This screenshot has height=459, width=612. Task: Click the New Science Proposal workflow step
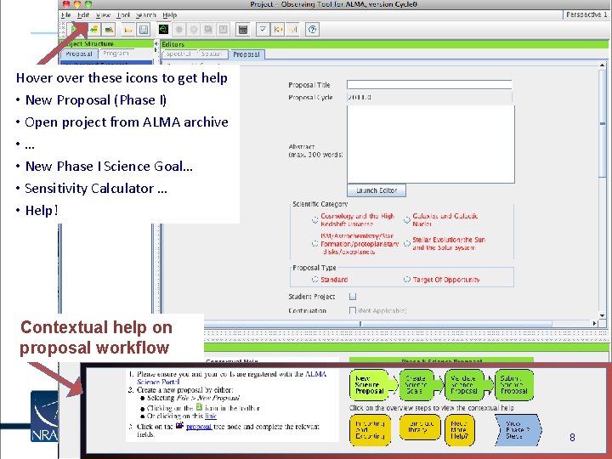pos(370,385)
